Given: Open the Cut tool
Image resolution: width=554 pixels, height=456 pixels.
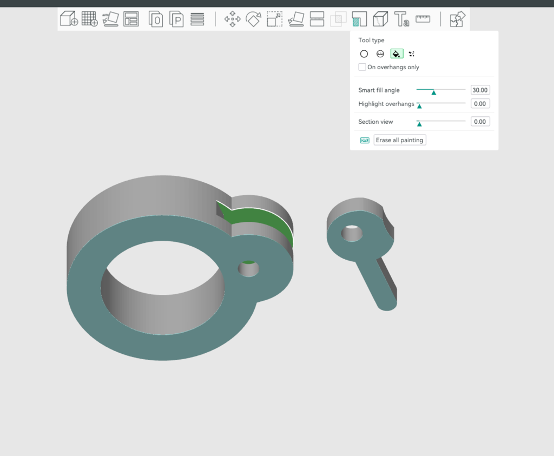Looking at the screenshot, I should click(316, 19).
